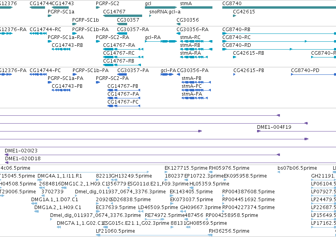Viewport: 336px width, 237px height.
Task: Click the PGRP-SC1a-PA protein label
Action: pyautogui.click(x=66, y=78)
